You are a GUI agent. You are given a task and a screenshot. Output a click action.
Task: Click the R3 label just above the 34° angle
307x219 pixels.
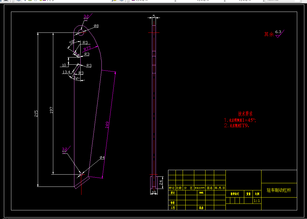pyautogui.click(x=81, y=73)
